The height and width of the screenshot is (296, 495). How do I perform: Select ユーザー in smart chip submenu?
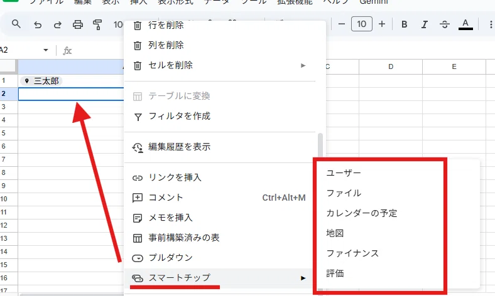click(344, 173)
